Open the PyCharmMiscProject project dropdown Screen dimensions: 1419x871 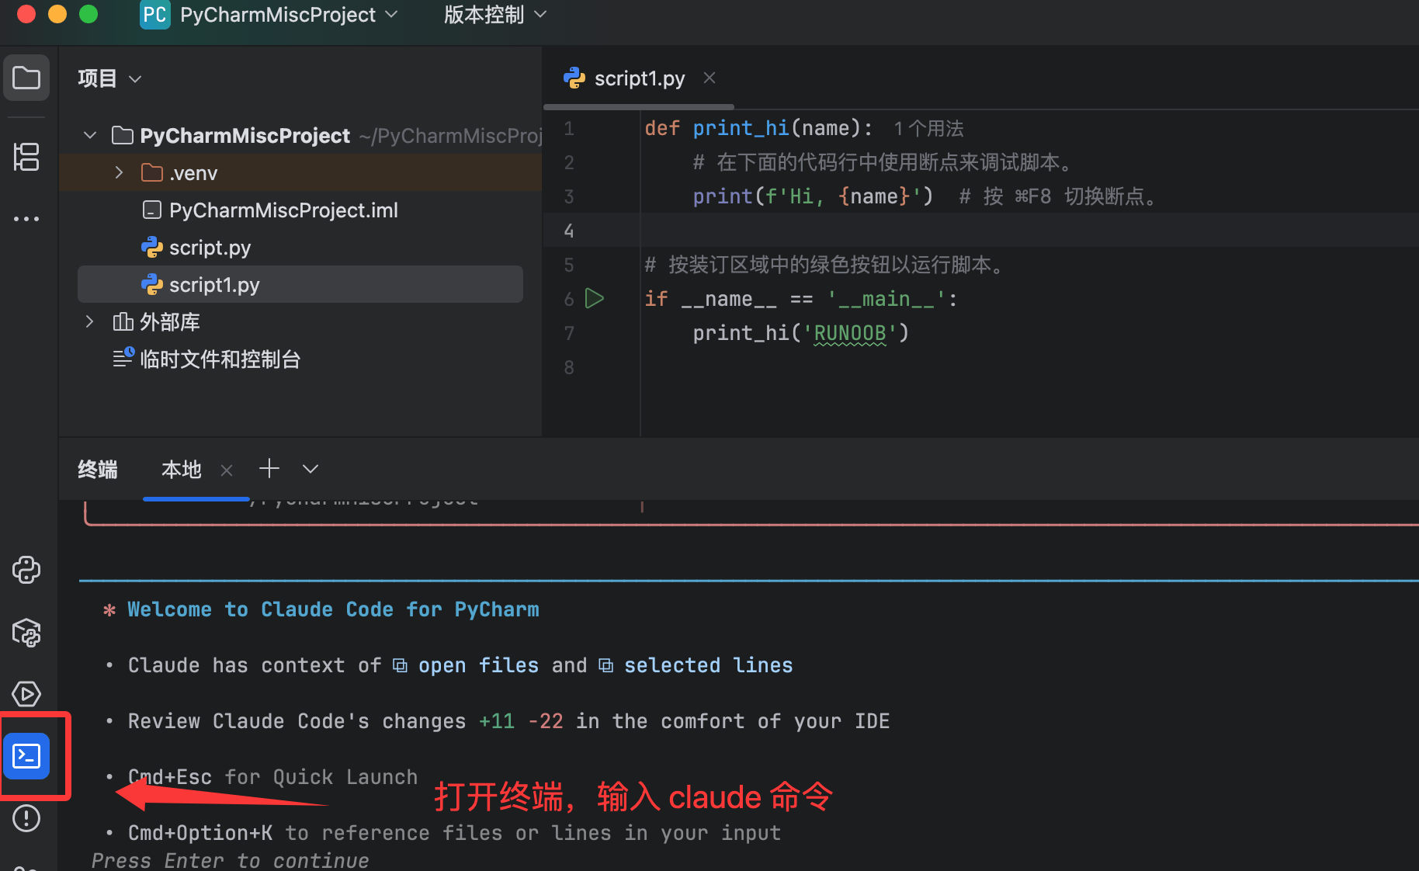[x=289, y=15]
